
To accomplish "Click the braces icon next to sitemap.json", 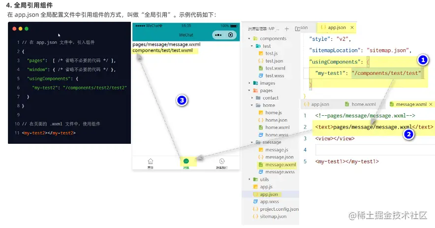I will click(x=255, y=216).
